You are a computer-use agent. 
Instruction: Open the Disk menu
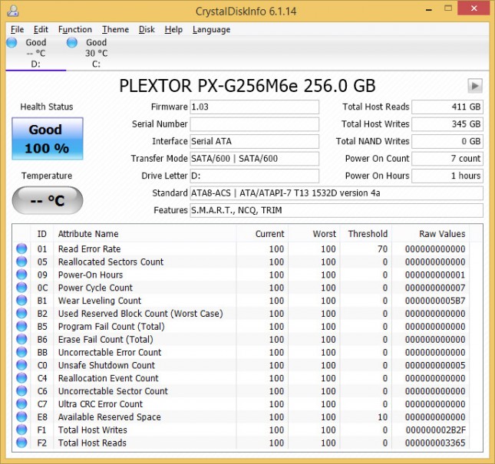click(147, 30)
